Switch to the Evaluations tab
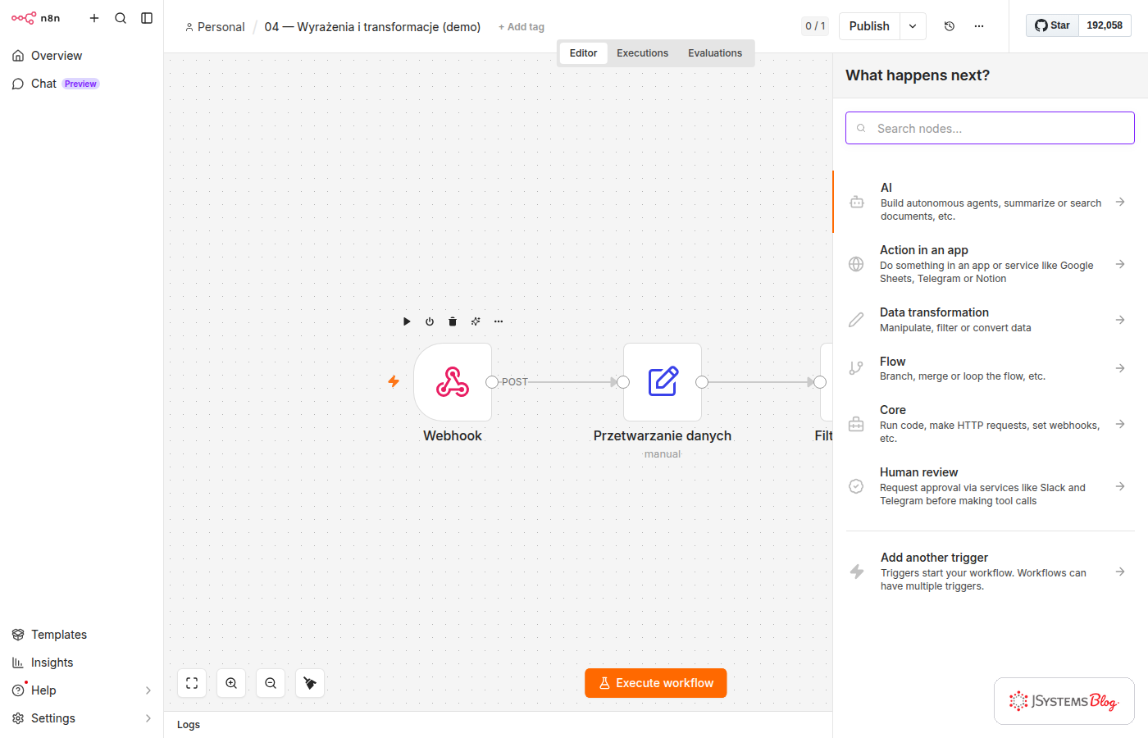The width and height of the screenshot is (1148, 738). pos(715,53)
